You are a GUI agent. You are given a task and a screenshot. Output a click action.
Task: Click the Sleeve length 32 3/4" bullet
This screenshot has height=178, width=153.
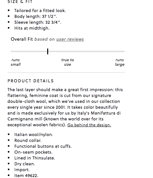point(38,22)
